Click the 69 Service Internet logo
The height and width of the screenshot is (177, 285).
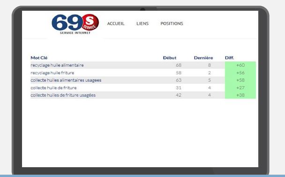[x=75, y=24]
